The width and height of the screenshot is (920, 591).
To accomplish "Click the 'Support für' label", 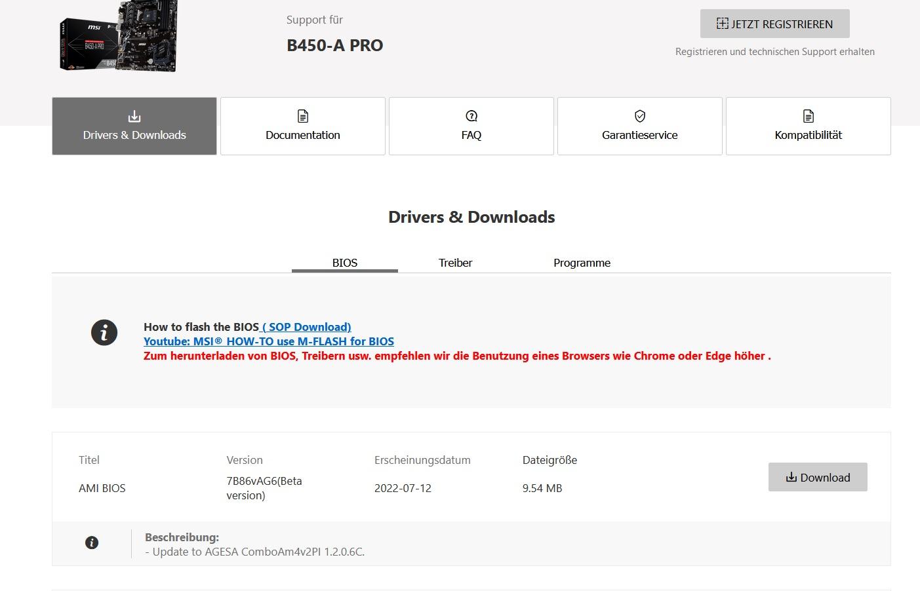I will click(x=315, y=20).
